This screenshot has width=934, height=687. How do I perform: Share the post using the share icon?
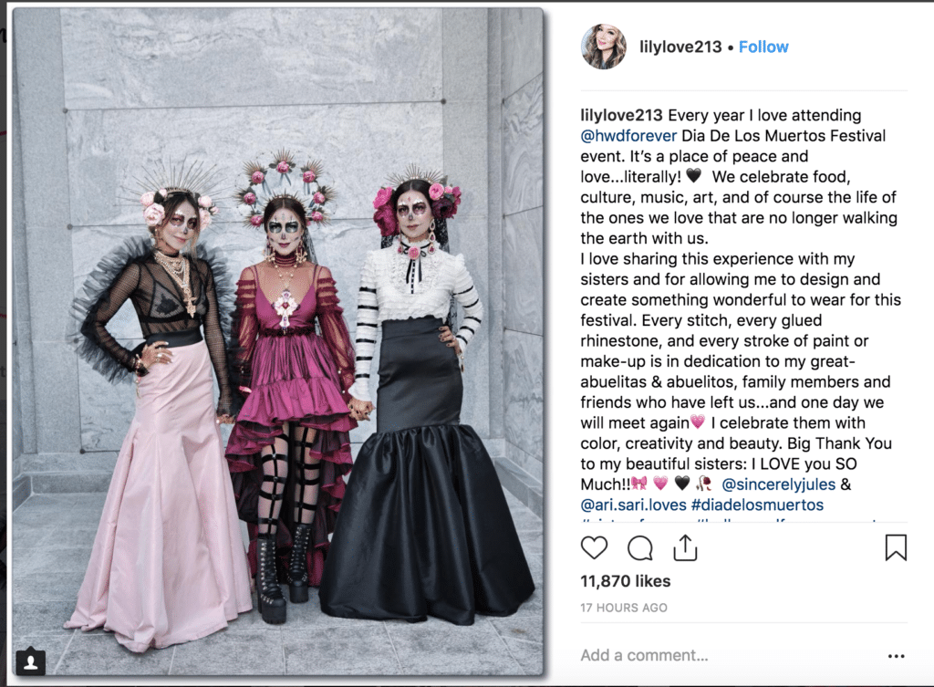685,547
